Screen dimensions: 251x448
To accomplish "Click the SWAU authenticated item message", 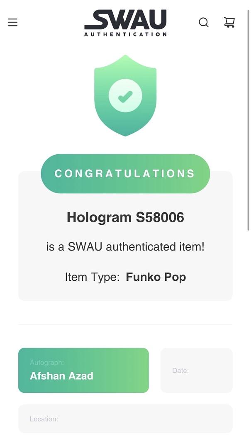I will click(125, 247).
